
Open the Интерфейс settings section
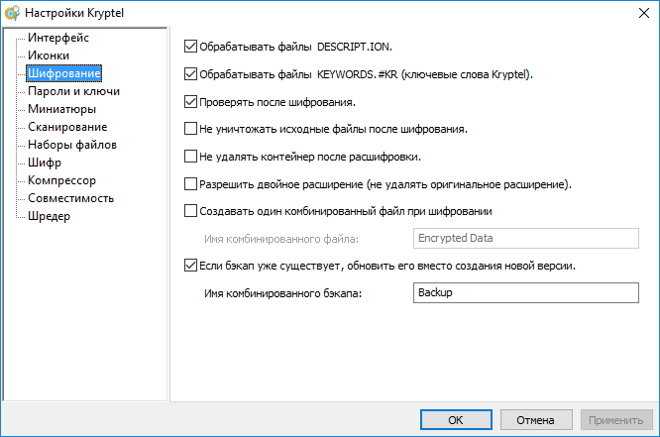[58, 38]
